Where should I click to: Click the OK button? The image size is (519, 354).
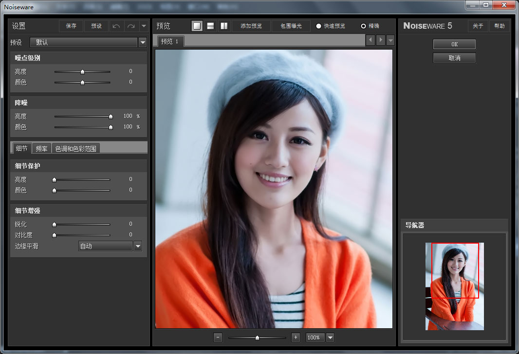click(x=454, y=44)
